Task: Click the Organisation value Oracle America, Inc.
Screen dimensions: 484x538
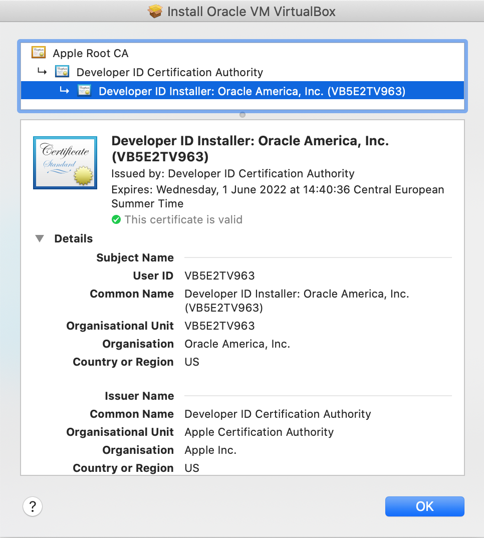Action: click(237, 344)
